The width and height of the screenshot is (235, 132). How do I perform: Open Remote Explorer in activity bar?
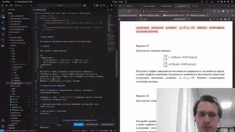(3, 34)
